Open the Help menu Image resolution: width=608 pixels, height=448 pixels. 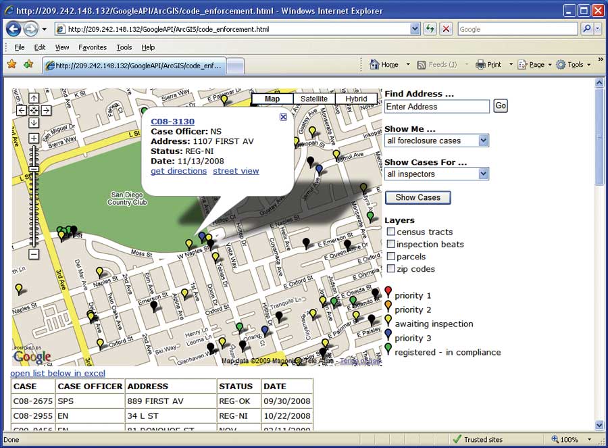click(x=148, y=47)
